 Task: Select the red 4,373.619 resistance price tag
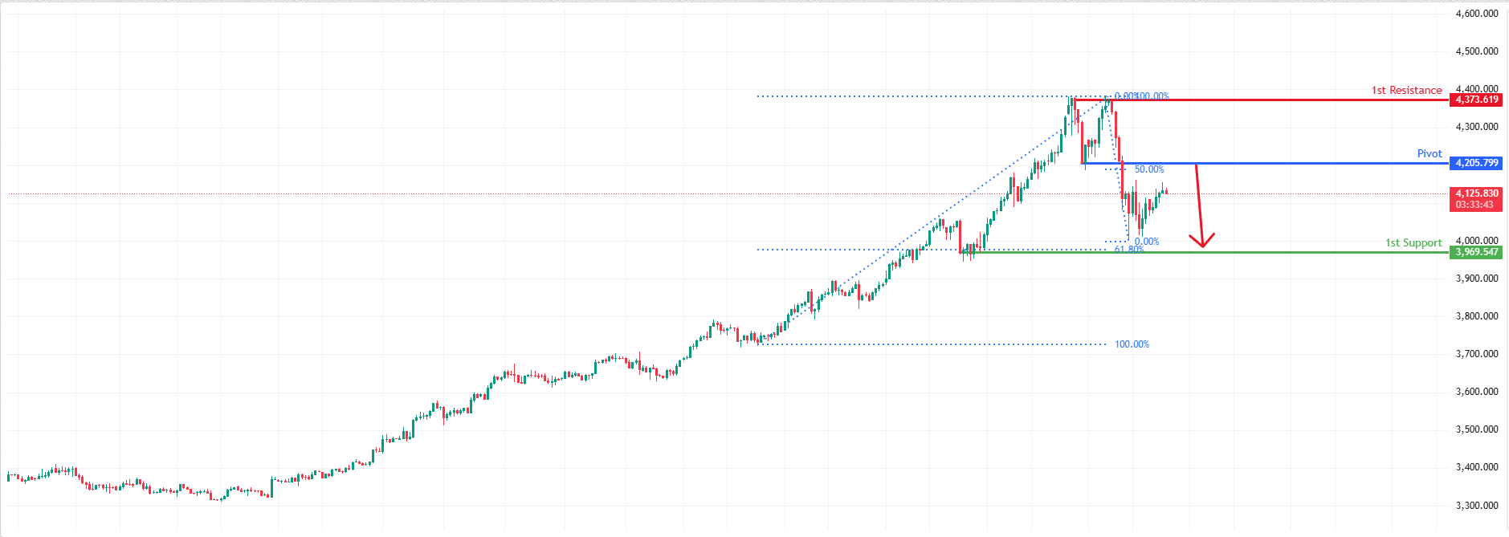pos(1476,100)
